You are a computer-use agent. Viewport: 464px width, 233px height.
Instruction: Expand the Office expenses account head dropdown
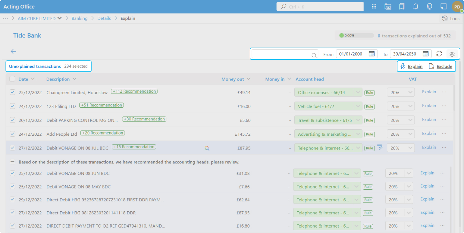pos(357,92)
